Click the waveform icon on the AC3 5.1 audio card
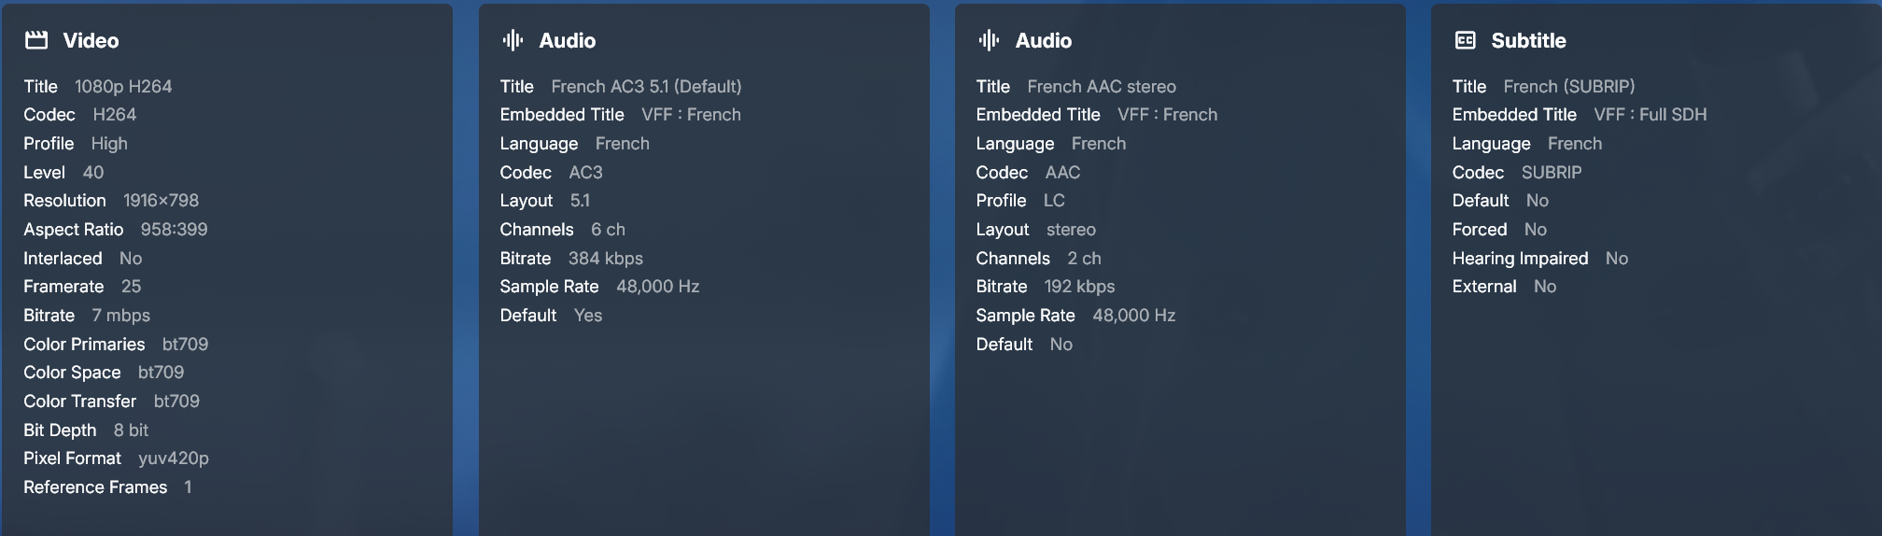 (513, 40)
